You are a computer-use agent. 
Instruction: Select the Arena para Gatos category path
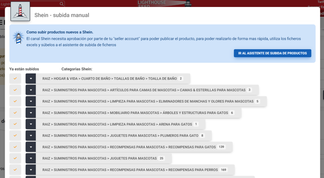tap(117, 124)
